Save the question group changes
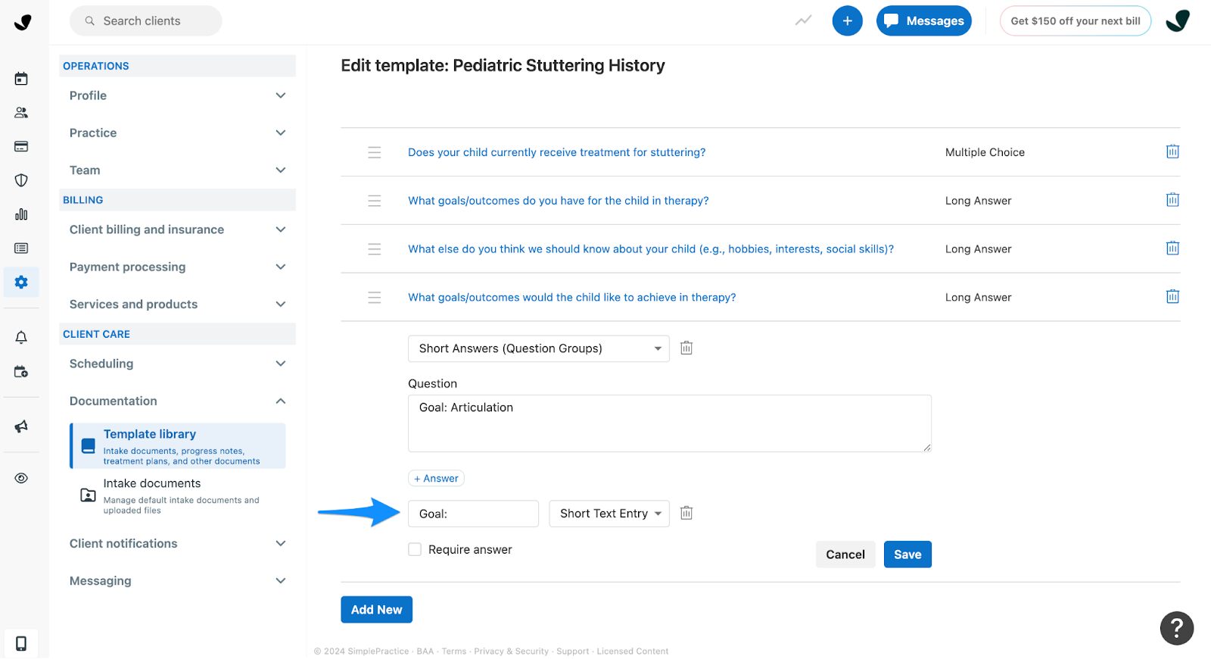Image resolution: width=1211 pixels, height=659 pixels. [907, 554]
